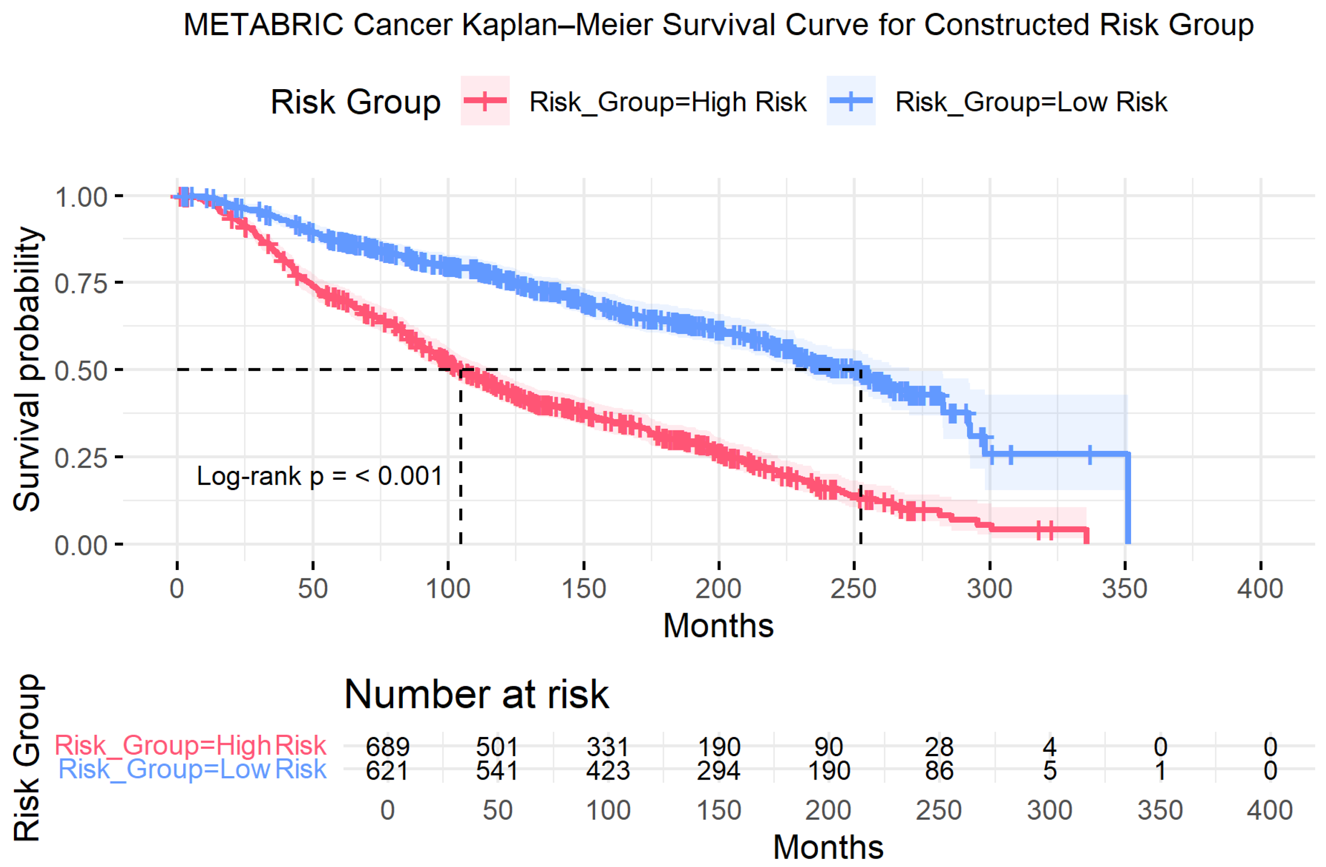The width and height of the screenshot is (1326, 867).
Task: Click the Risk Group legend title
Action: 355,102
